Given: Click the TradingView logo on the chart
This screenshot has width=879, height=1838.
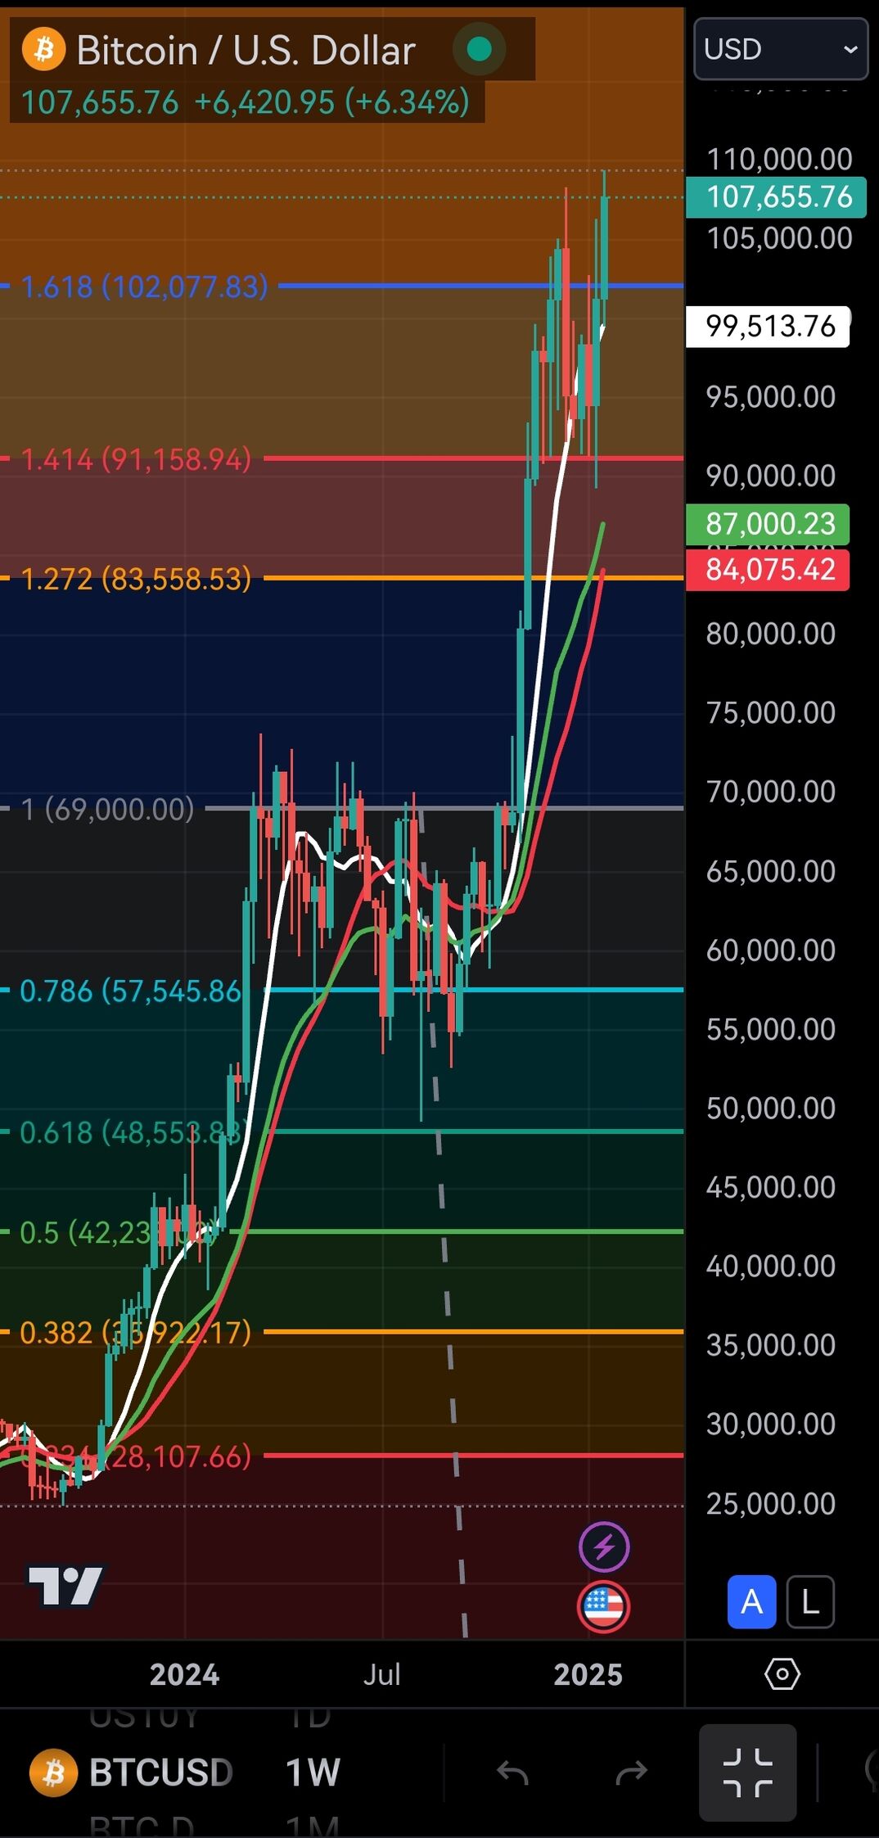Looking at the screenshot, I should 65,1586.
